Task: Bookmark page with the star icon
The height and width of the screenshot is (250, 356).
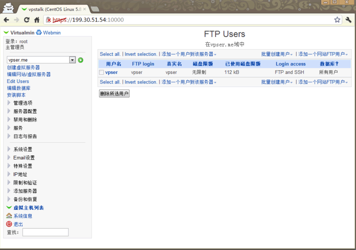Action: pos(337,20)
